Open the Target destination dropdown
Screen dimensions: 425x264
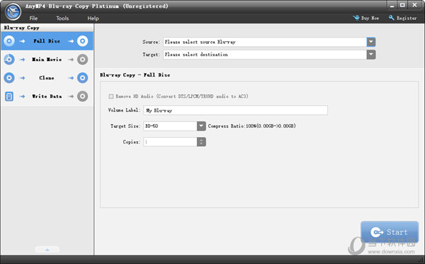click(371, 55)
